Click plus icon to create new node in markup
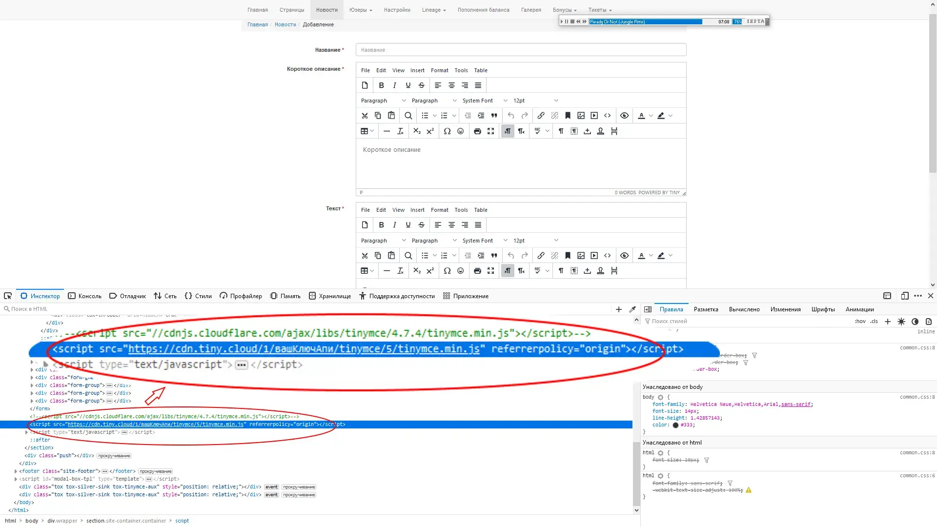The height and width of the screenshot is (527, 937). pyautogui.click(x=619, y=309)
